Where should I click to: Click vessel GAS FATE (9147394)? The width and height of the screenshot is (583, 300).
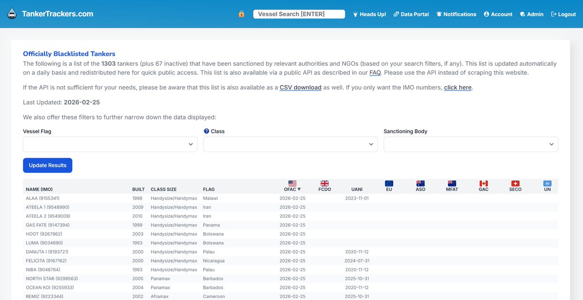coord(48,225)
